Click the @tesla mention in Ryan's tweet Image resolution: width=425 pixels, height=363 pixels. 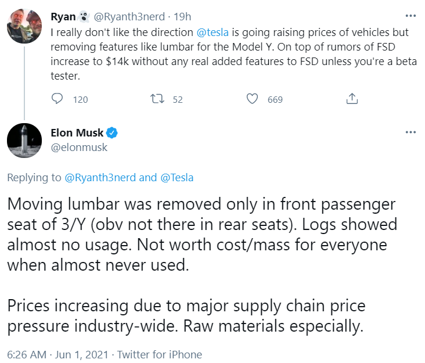[x=212, y=33]
